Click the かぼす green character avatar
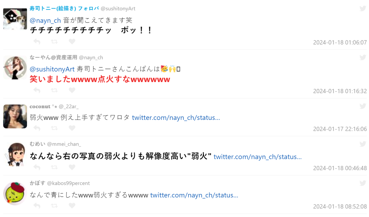 click(15, 194)
